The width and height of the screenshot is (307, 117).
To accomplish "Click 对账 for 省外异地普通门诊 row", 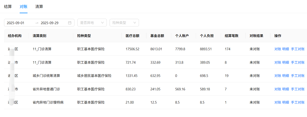I will click(x=278, y=89).
